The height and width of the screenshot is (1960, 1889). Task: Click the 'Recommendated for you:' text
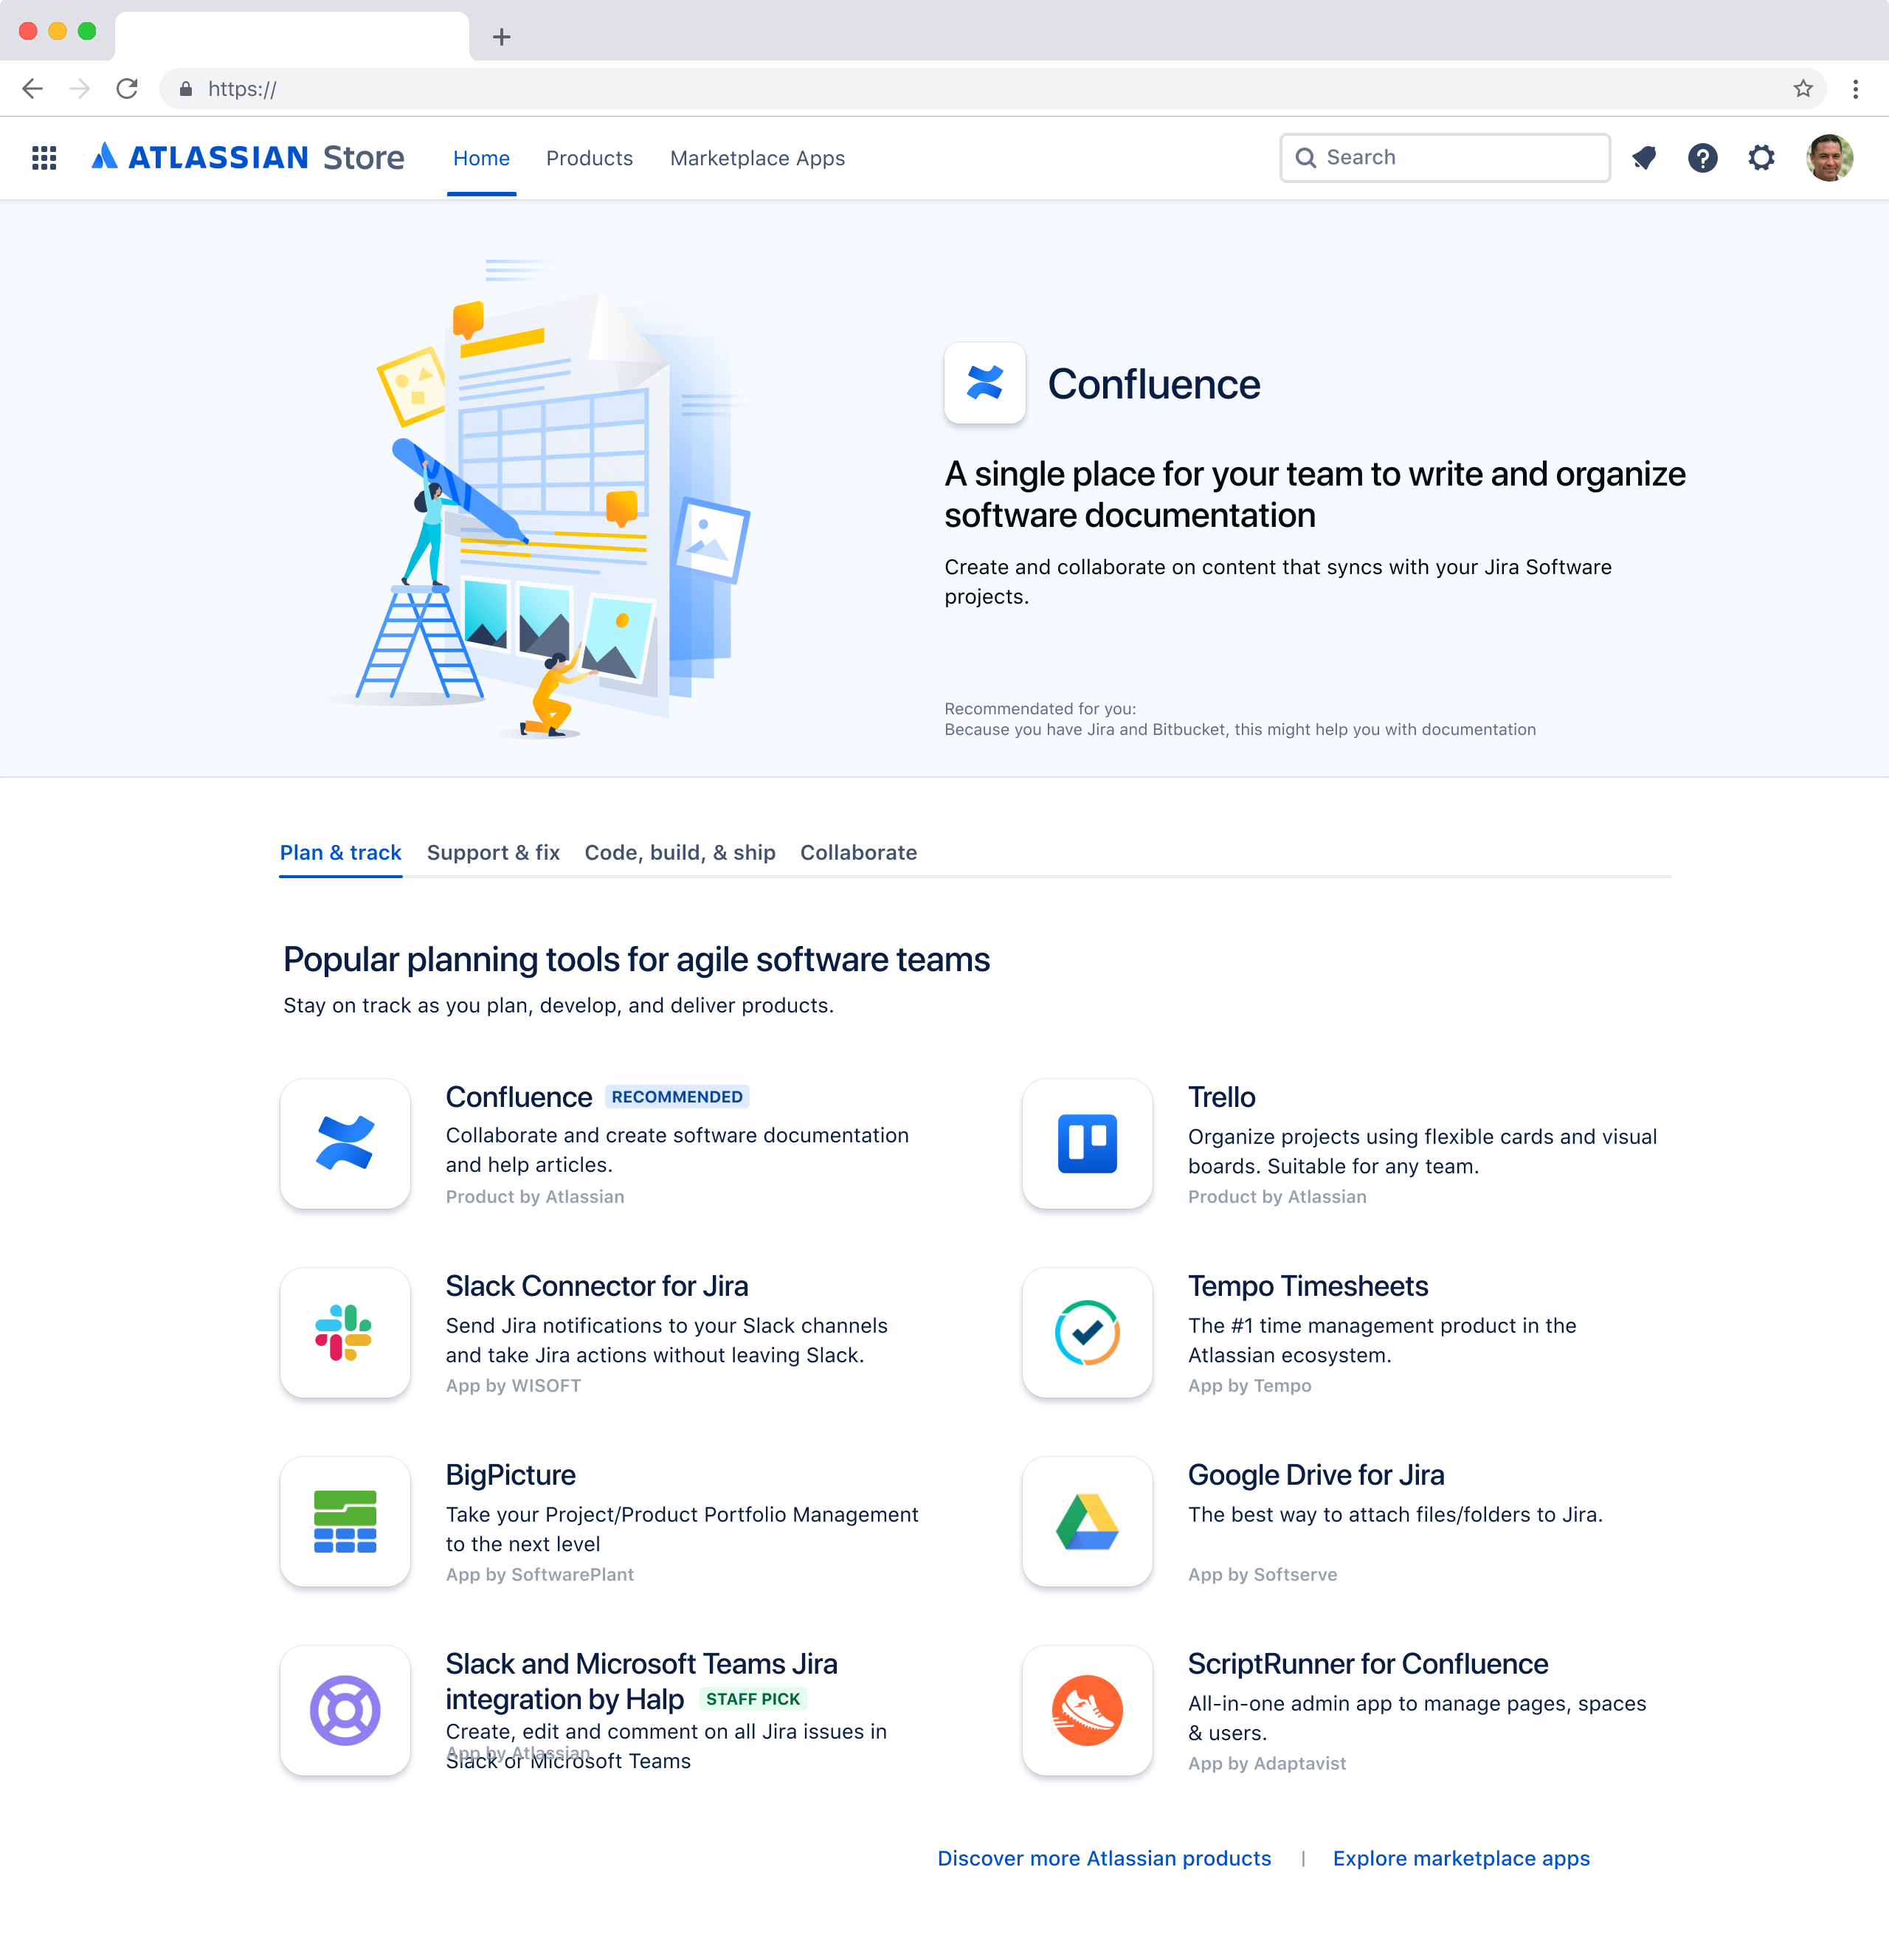point(1040,709)
